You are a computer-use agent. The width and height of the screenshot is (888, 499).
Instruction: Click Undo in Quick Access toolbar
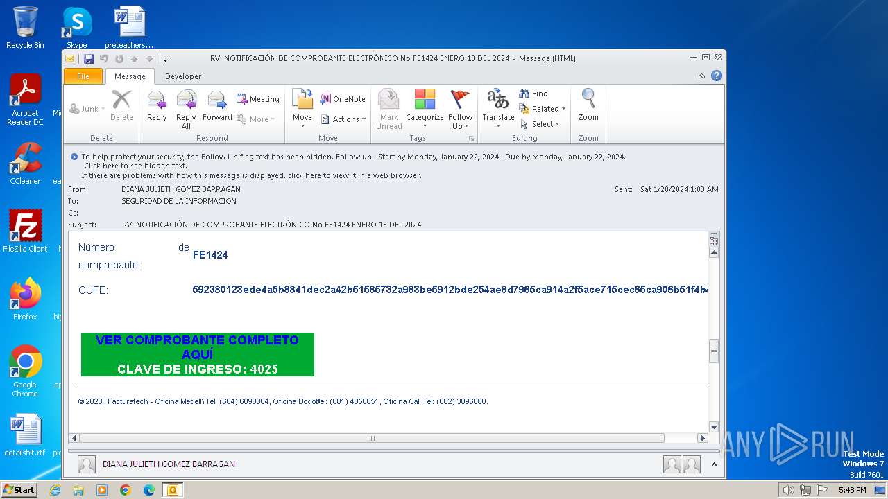tap(103, 59)
